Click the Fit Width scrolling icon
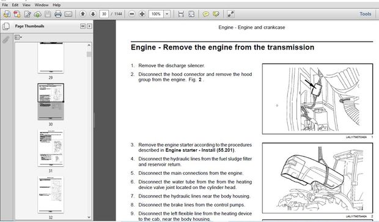The width and height of the screenshot is (379, 222). click(x=181, y=14)
